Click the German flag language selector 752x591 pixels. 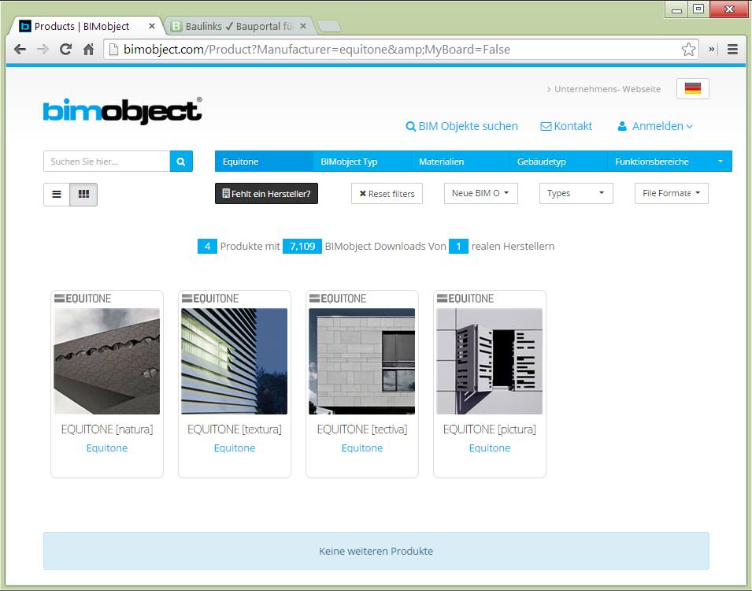(692, 88)
